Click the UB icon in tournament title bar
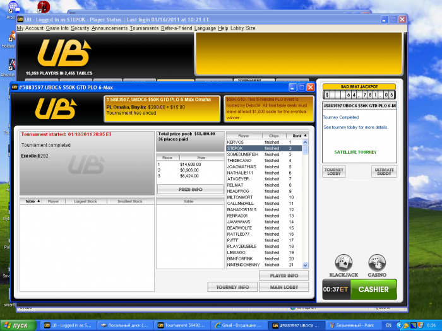 (x=15, y=87)
